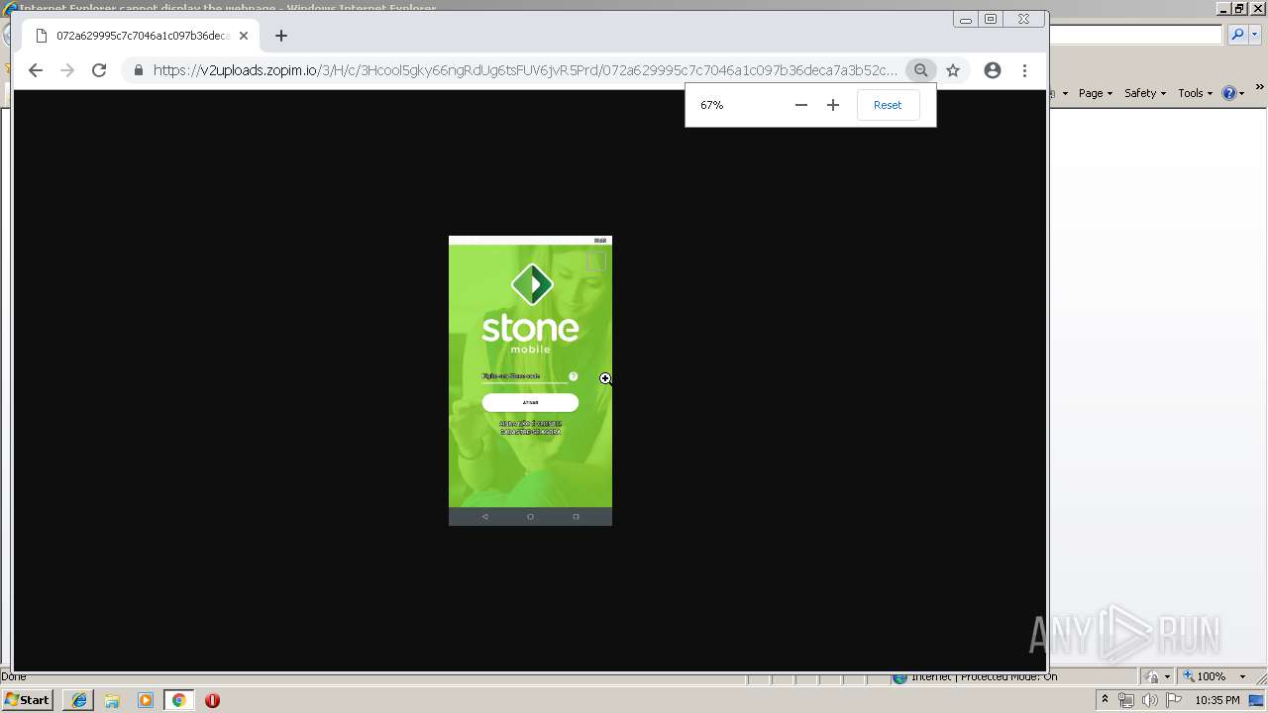Open Windows Explorer folder in taskbar
This screenshot has width=1268, height=713.
(112, 700)
